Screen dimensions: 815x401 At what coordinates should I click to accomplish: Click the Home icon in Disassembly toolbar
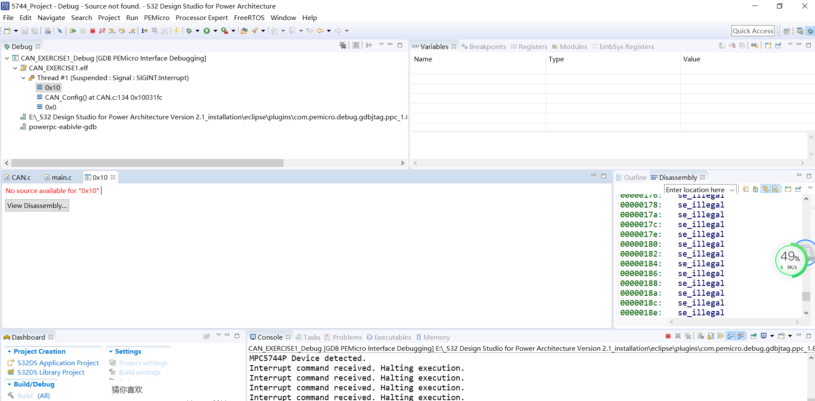[755, 189]
